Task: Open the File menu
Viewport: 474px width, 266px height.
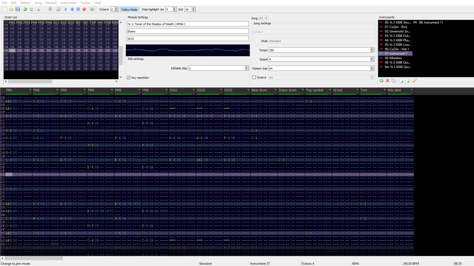Action: [4, 3]
